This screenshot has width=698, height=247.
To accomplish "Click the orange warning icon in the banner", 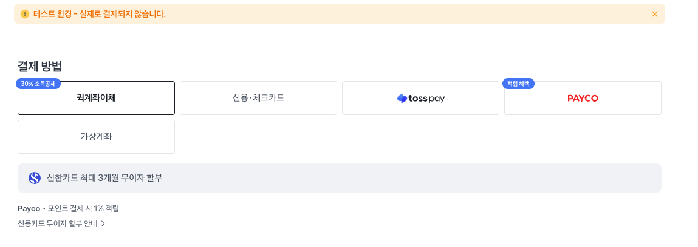I will point(25,14).
